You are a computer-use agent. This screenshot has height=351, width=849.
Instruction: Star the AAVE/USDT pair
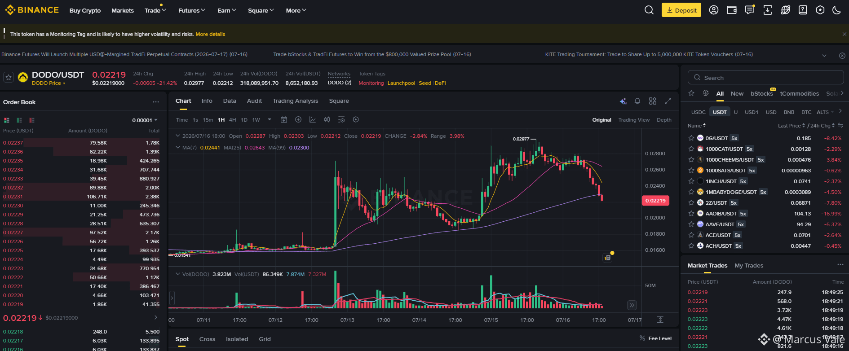click(691, 224)
